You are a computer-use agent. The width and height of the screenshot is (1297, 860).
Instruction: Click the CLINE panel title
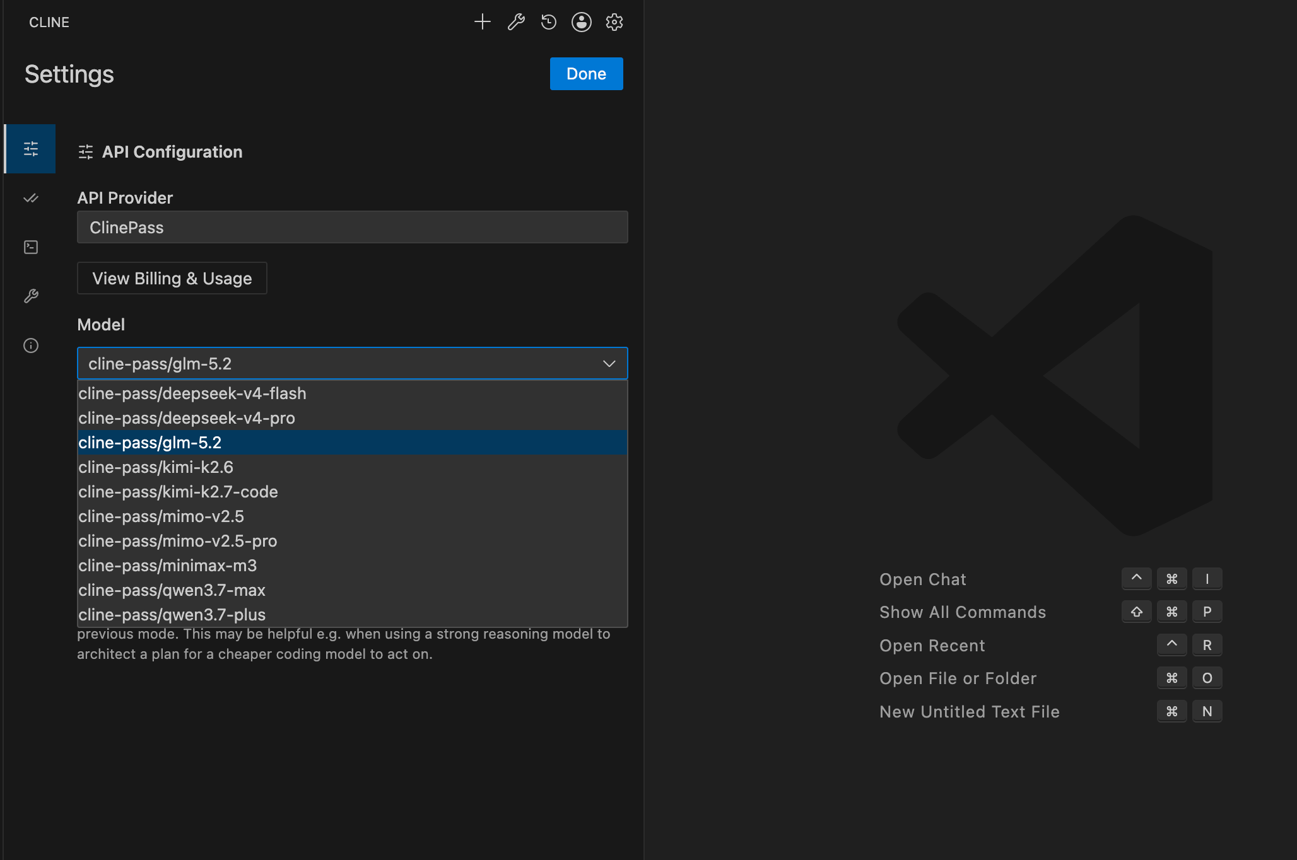pyautogui.click(x=49, y=22)
